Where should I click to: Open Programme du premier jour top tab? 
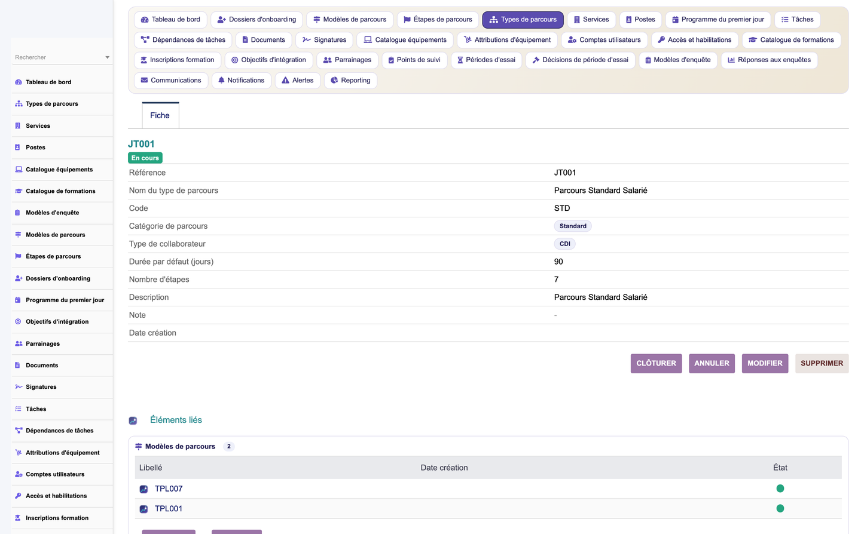718,20
